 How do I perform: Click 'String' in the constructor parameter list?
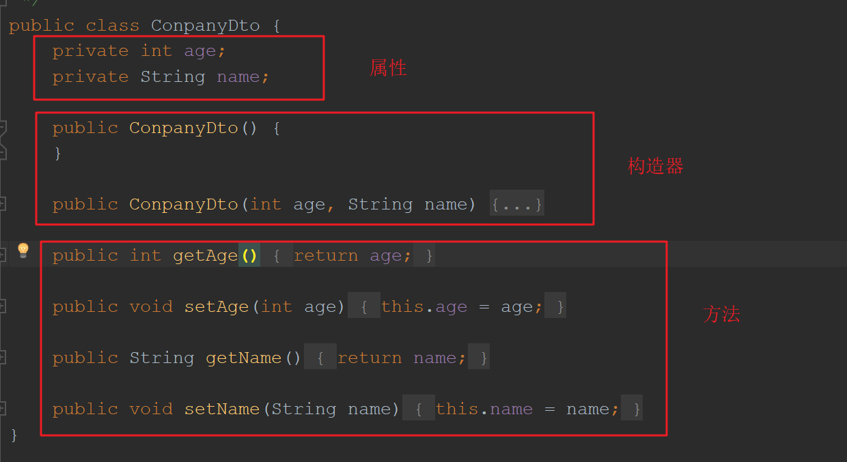coord(380,204)
